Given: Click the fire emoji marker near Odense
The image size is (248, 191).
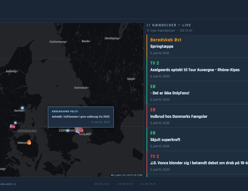Looking at the screenshot, I should [x=29, y=142].
